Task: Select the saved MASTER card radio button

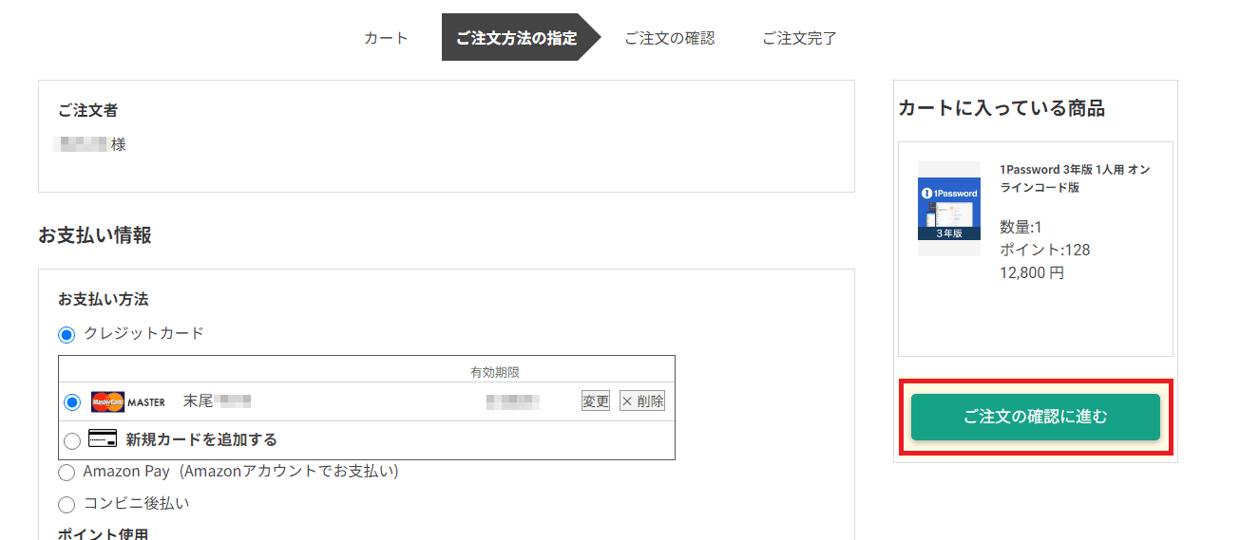Action: coord(72,402)
